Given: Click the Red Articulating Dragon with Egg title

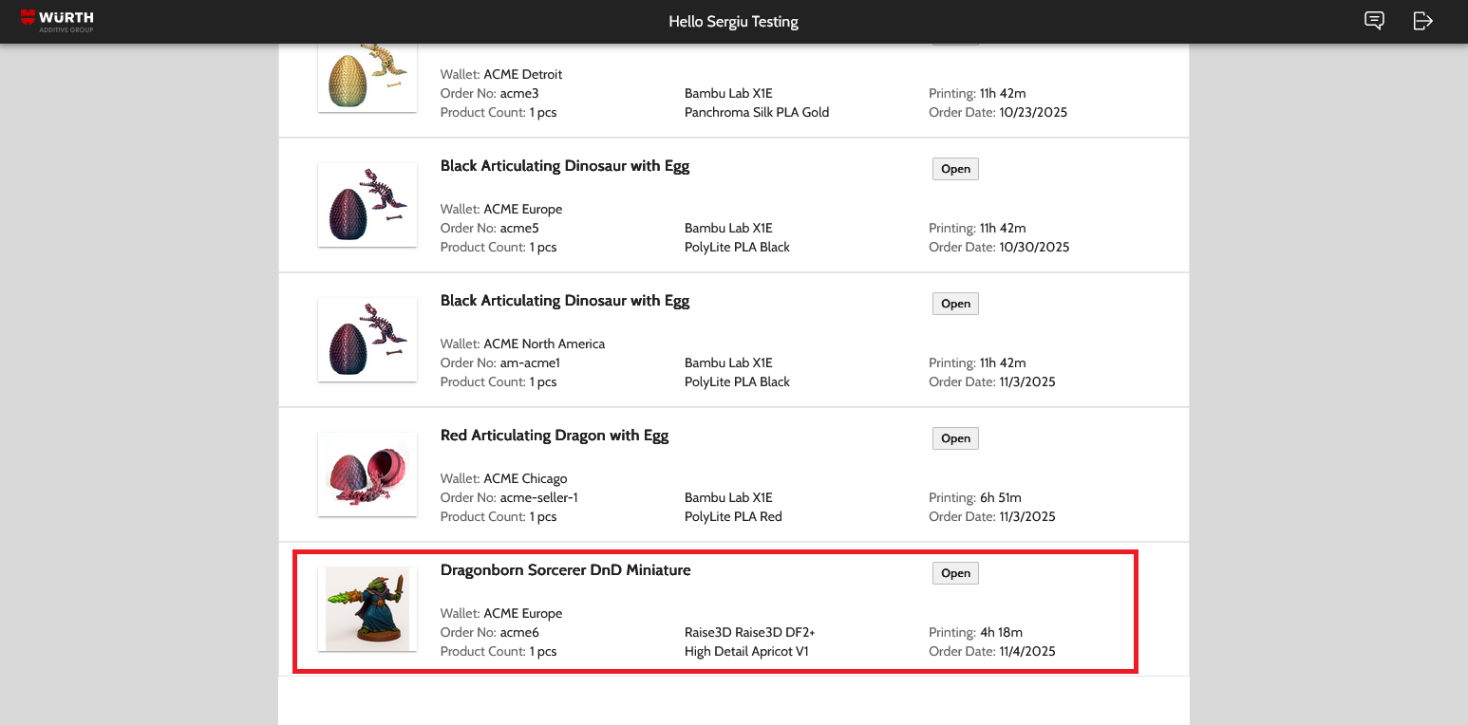Looking at the screenshot, I should coord(555,436).
